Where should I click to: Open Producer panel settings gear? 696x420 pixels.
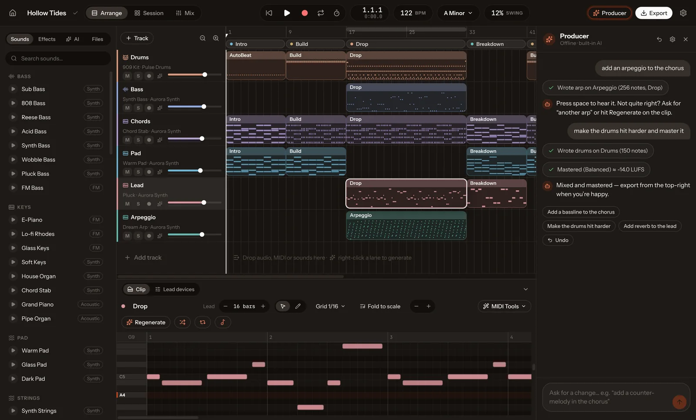tap(673, 39)
